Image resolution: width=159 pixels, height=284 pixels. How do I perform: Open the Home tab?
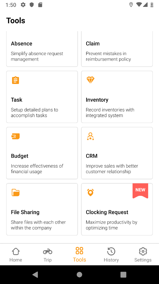point(16,255)
